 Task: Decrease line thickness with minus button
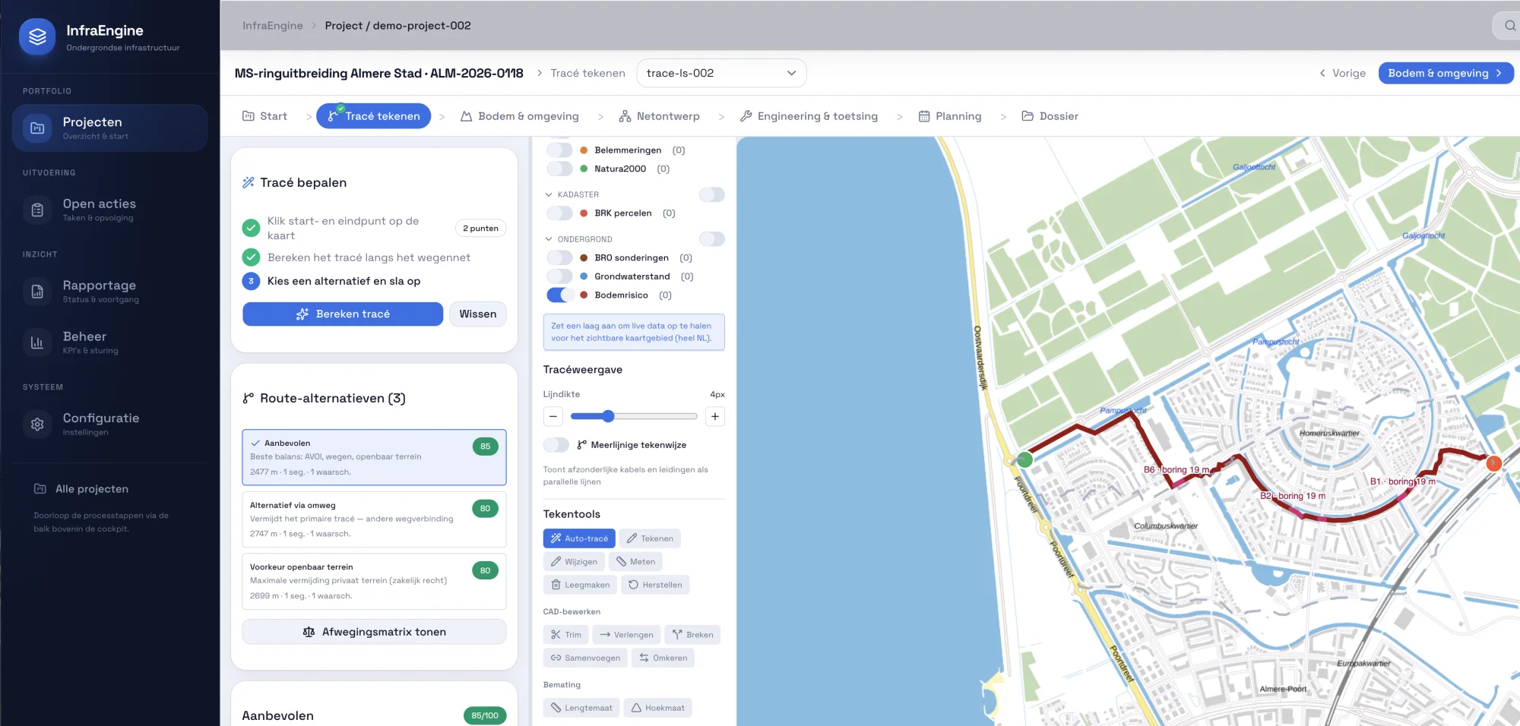point(553,416)
